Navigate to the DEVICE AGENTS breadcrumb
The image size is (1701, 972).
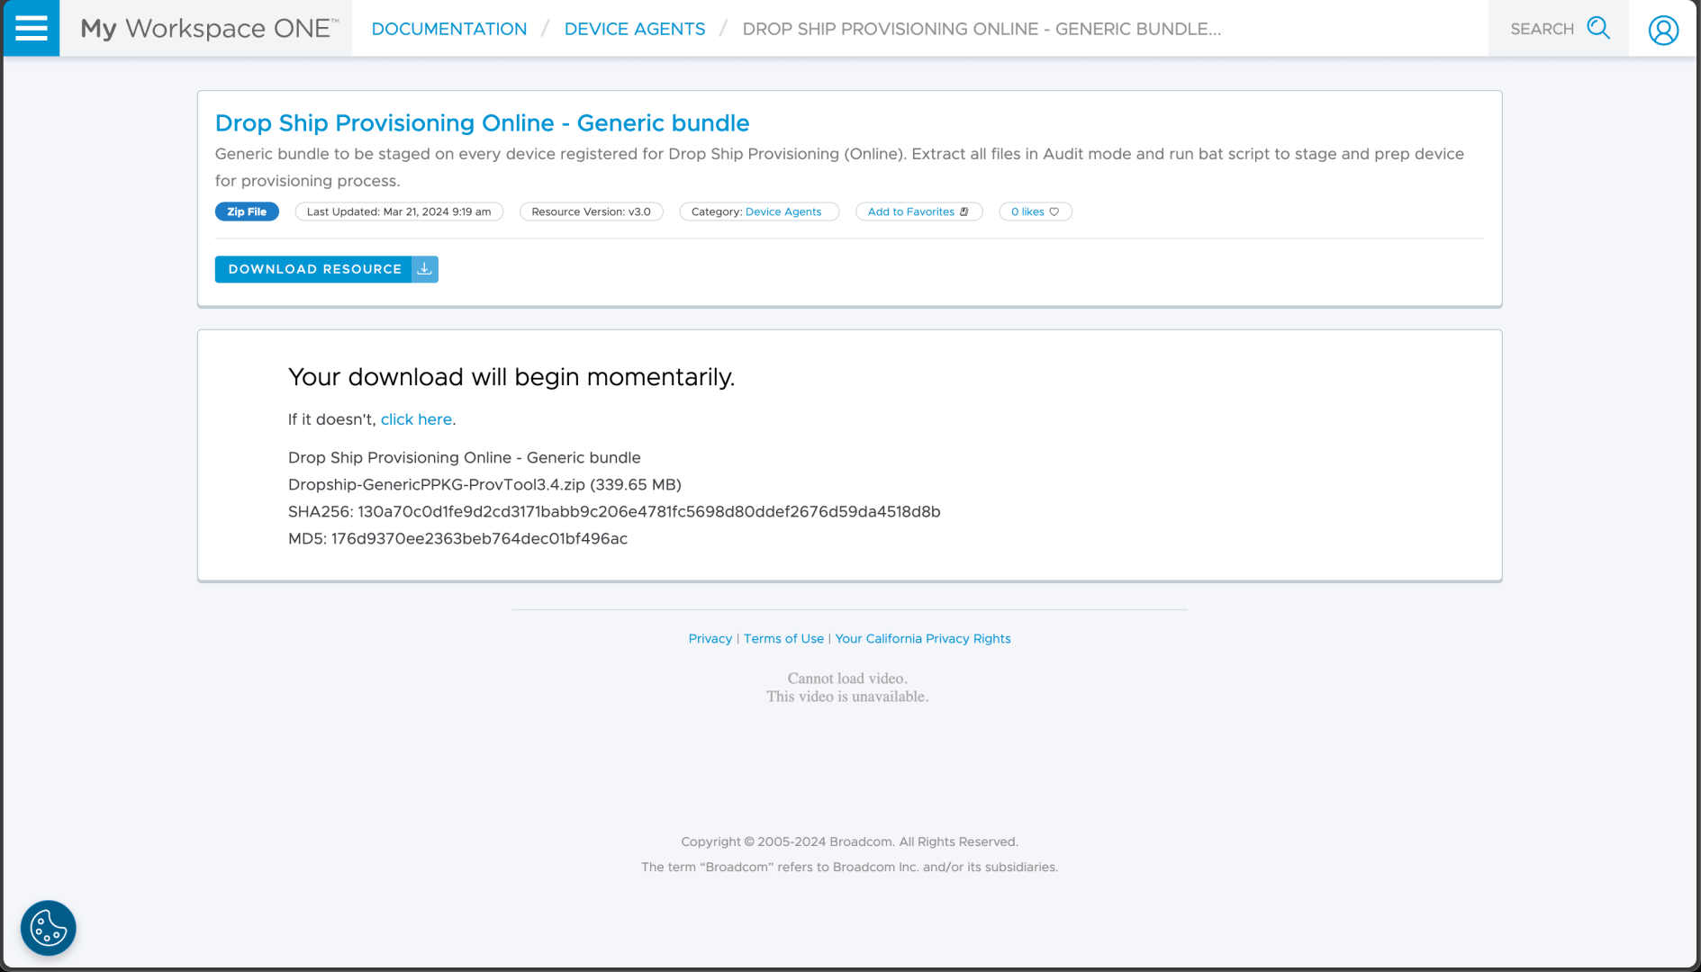click(634, 29)
